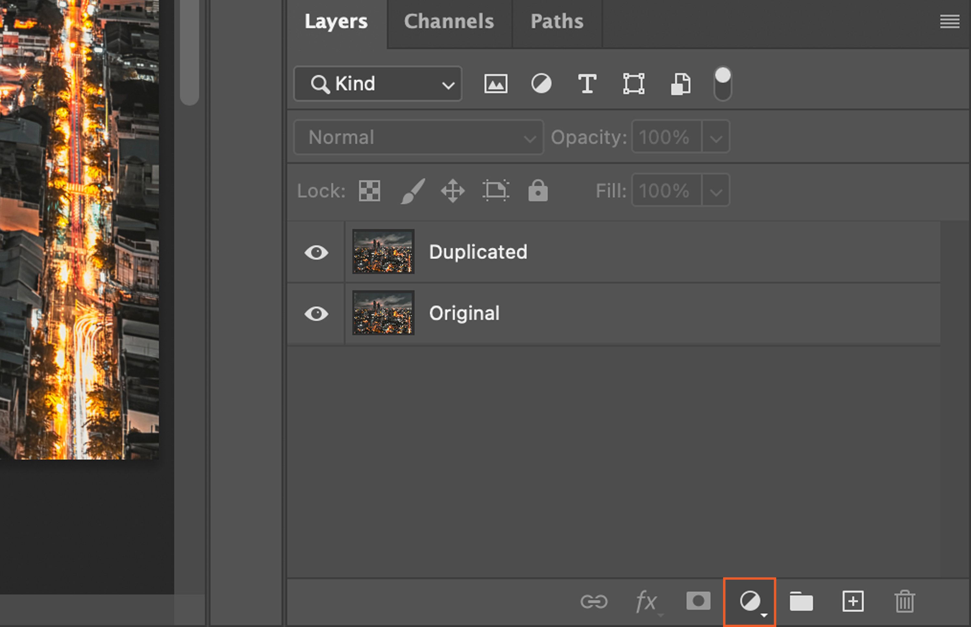Switch to the Channels tab
The width and height of the screenshot is (971, 627).
click(x=449, y=22)
